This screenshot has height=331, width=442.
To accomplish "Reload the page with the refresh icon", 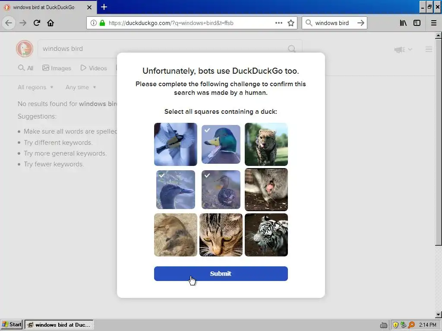I will pos(37,23).
